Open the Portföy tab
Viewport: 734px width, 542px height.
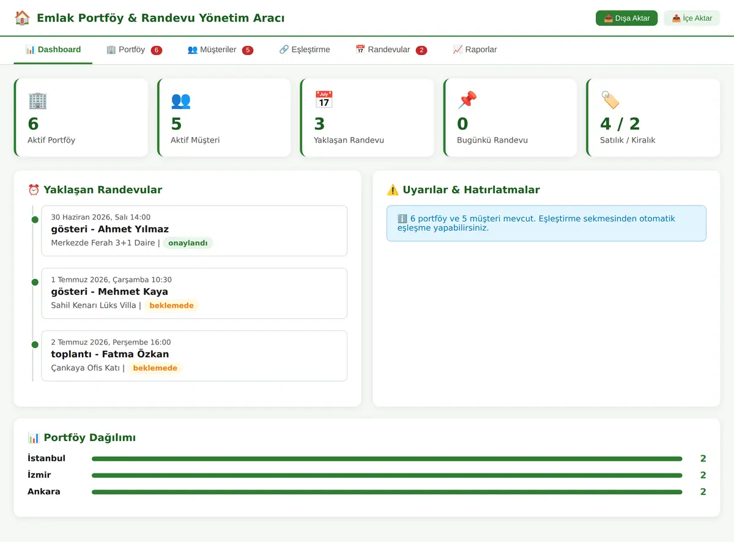134,50
